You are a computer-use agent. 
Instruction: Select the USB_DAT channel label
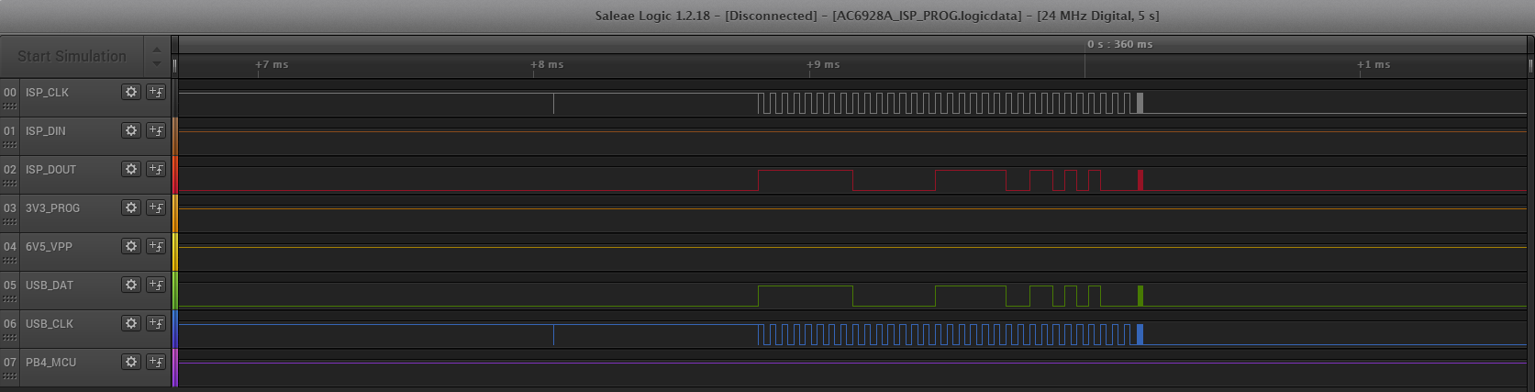point(50,286)
